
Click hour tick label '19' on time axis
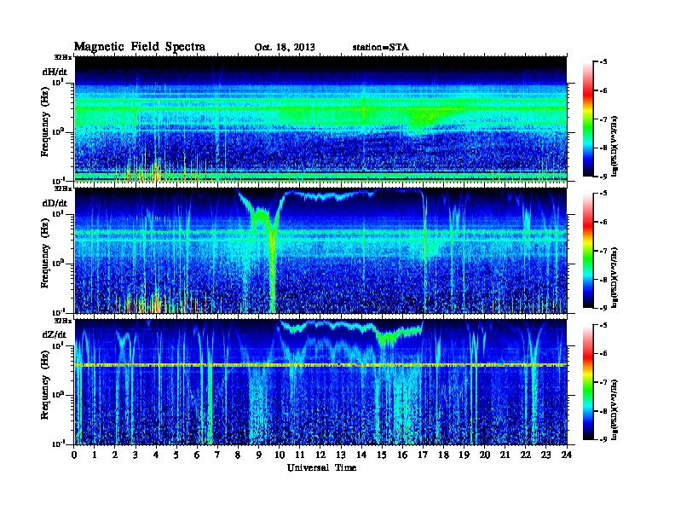pyautogui.click(x=464, y=455)
